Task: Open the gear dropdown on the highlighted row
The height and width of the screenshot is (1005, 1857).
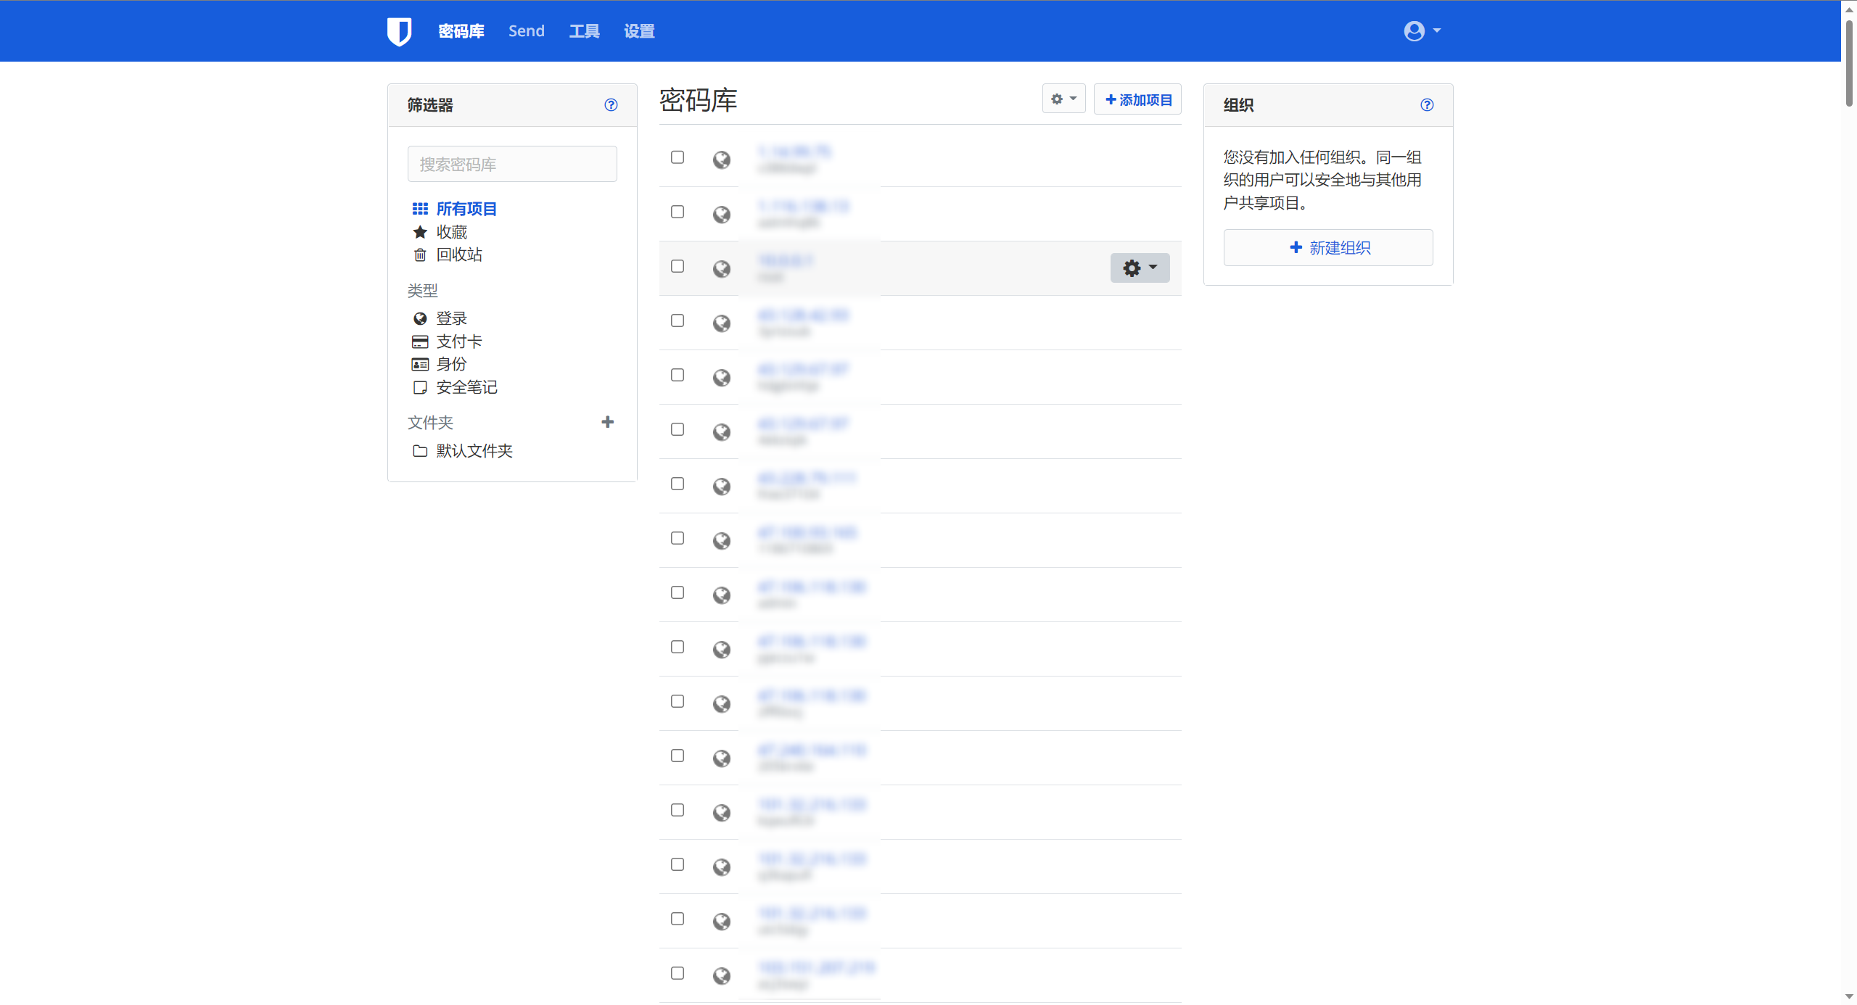Action: pos(1139,268)
